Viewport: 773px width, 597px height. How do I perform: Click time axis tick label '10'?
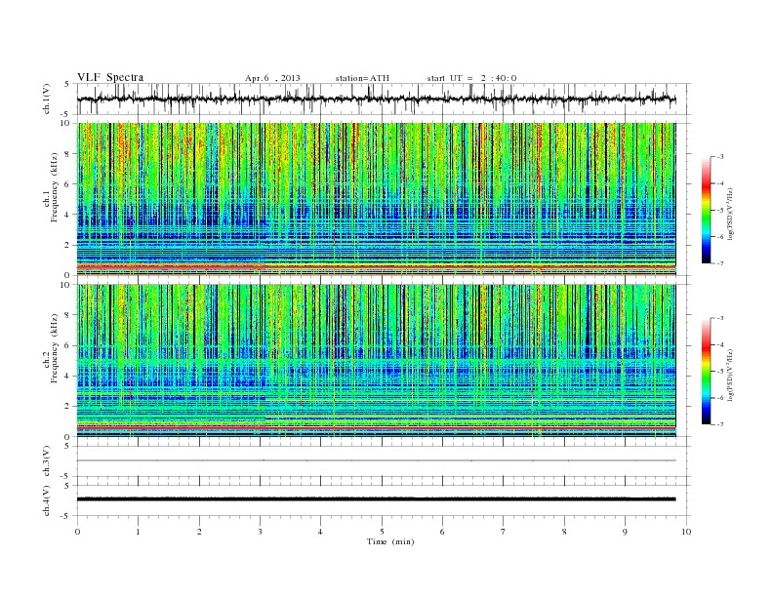click(x=686, y=532)
